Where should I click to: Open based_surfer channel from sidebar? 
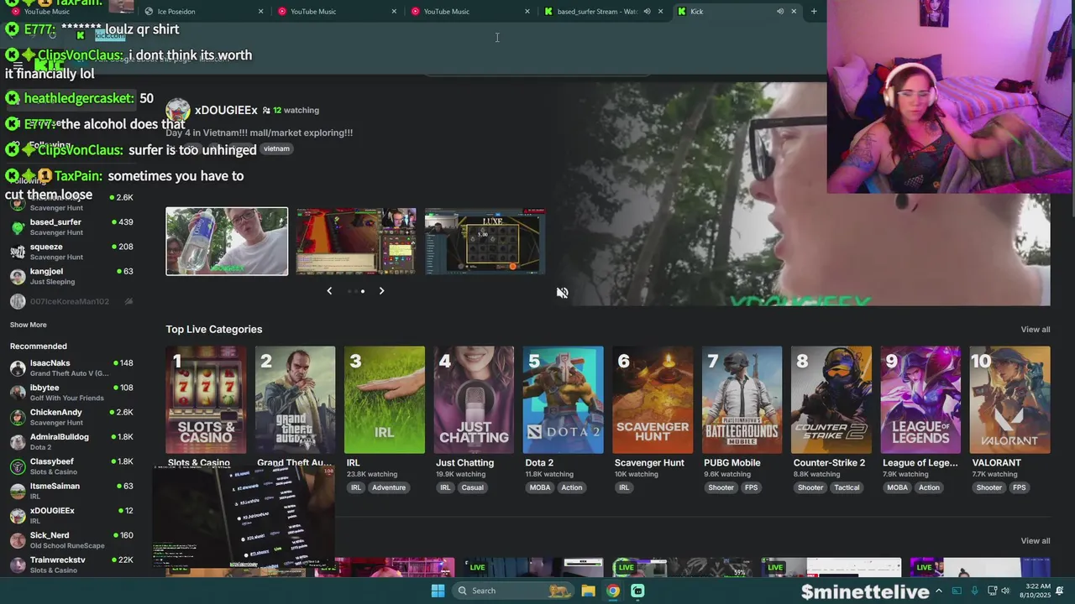click(x=71, y=226)
